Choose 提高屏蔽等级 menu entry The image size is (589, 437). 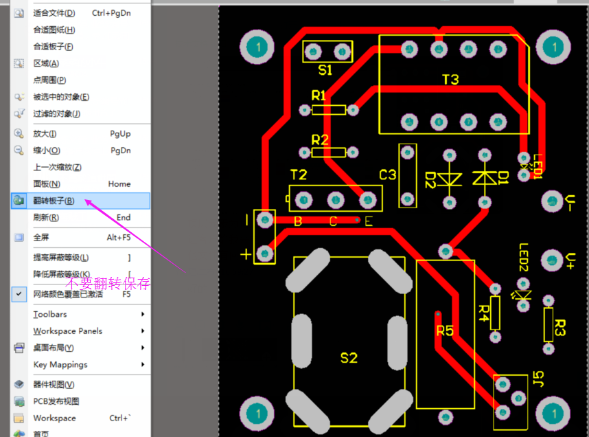click(60, 257)
